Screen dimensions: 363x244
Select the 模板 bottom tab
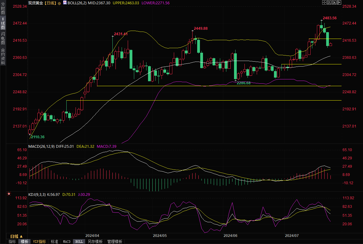point(24,242)
